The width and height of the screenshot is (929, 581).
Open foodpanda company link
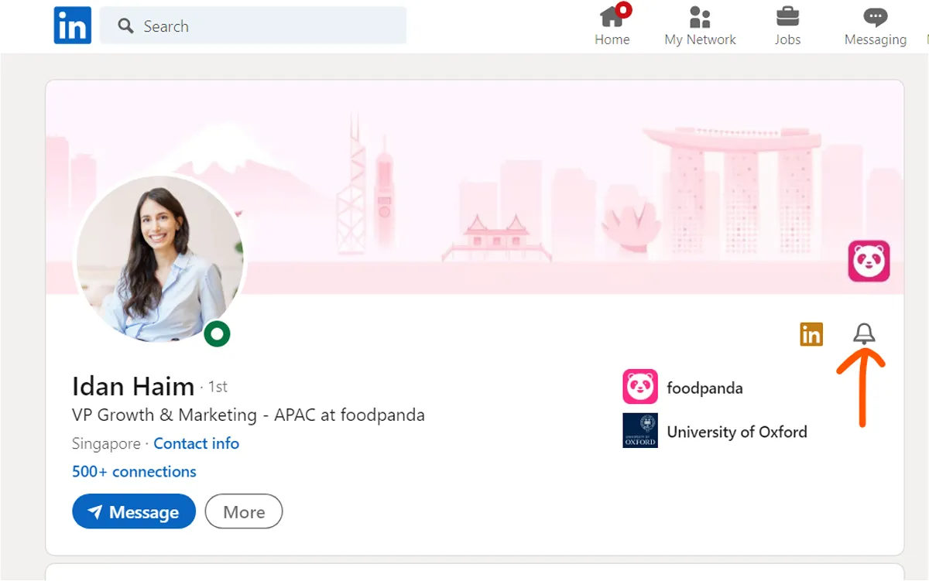point(704,388)
